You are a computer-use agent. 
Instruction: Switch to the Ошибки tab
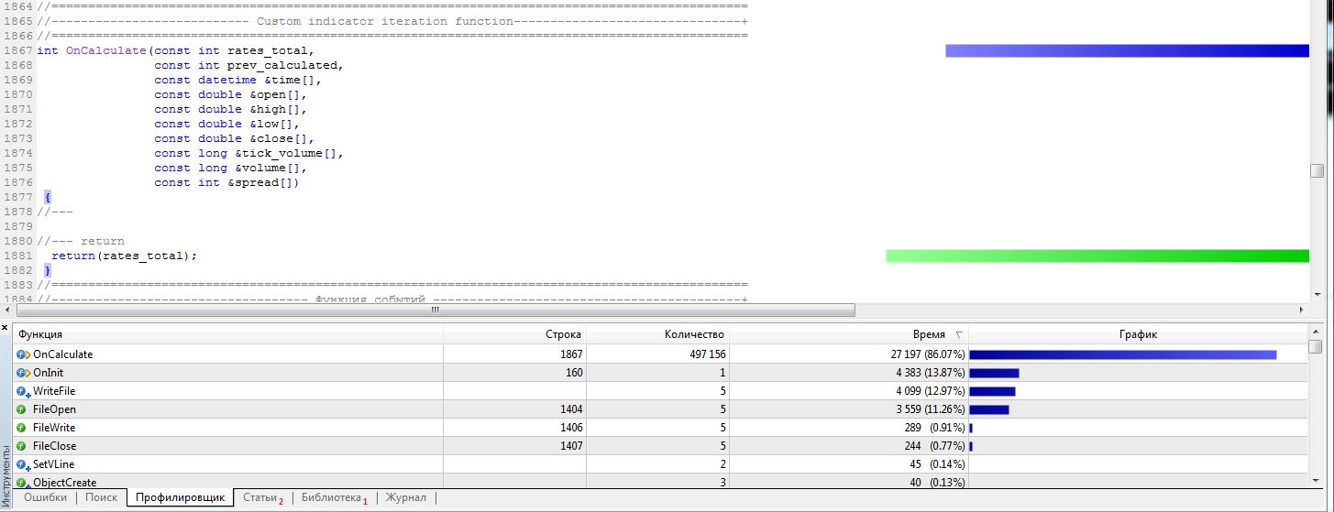pos(46,497)
